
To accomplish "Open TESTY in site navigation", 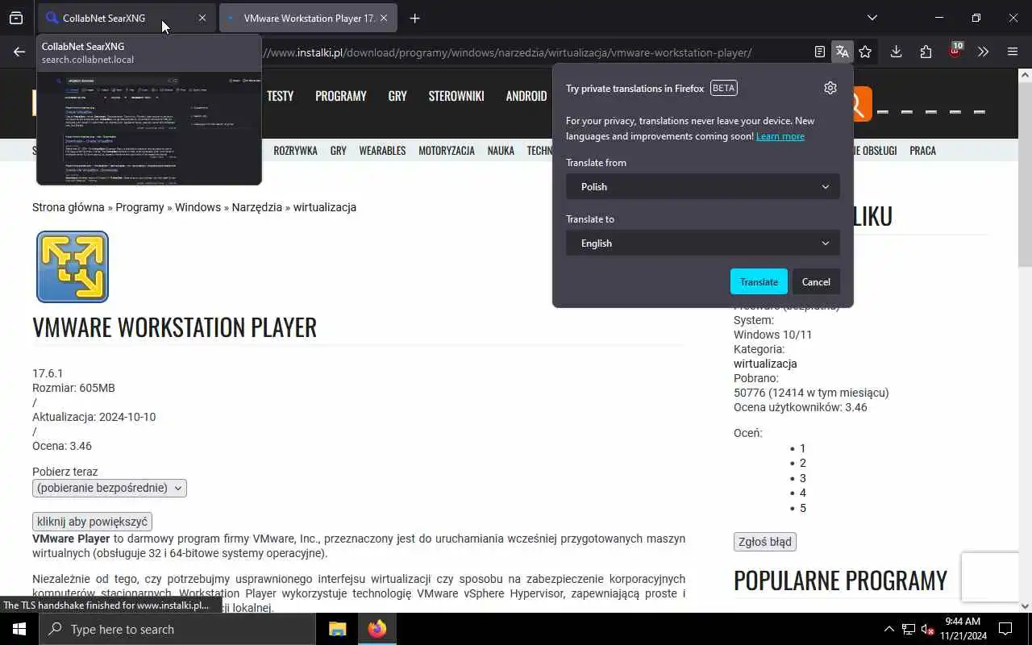I will [280, 96].
